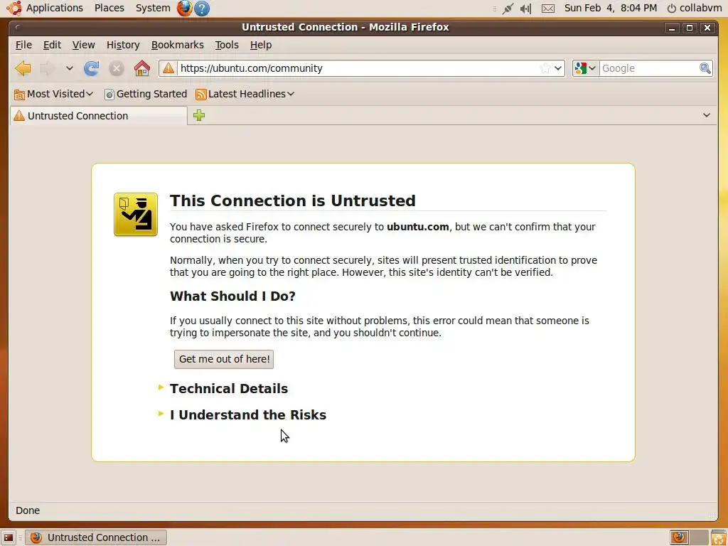
Task: Open the Edit menu
Action: point(52,45)
